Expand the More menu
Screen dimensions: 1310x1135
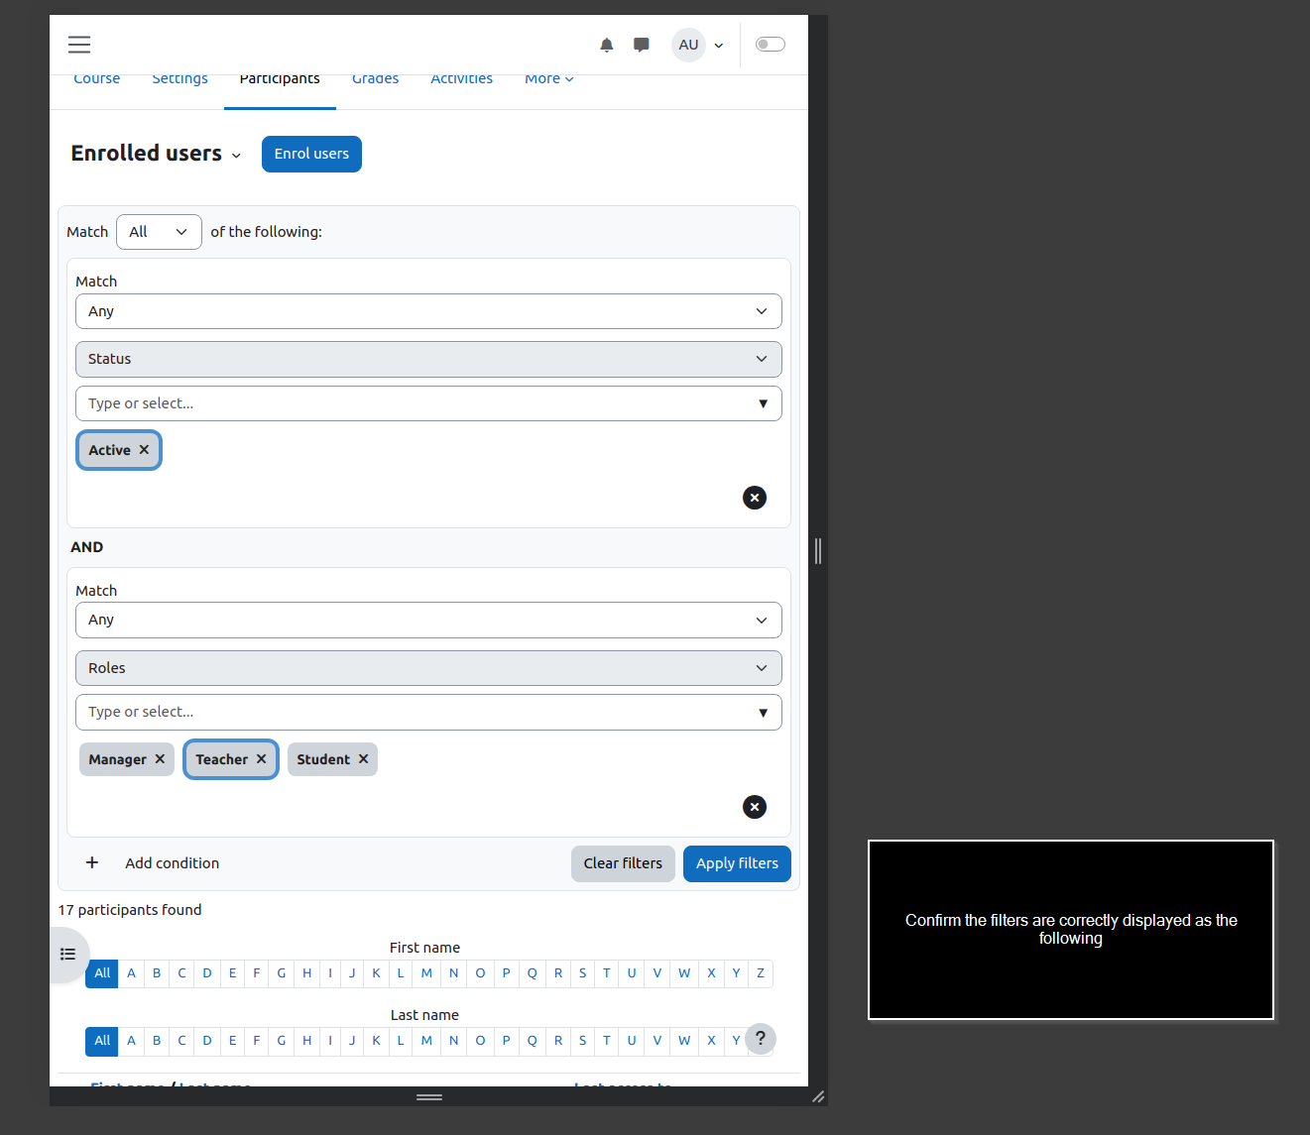tap(548, 79)
